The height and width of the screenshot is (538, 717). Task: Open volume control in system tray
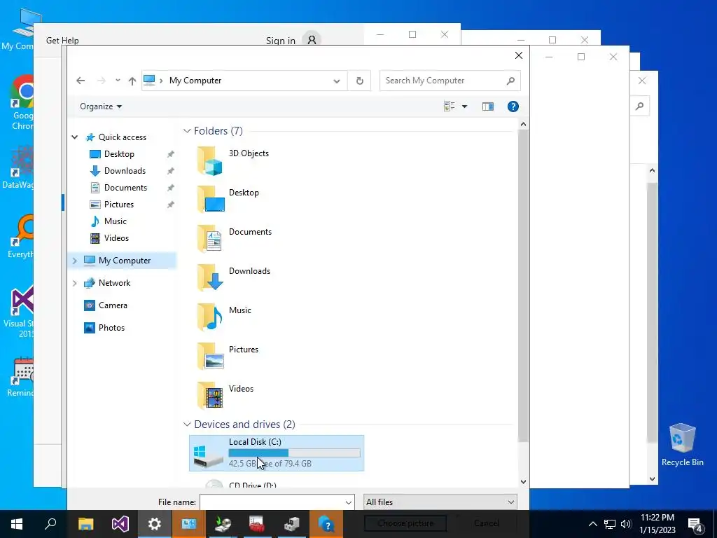pos(626,524)
